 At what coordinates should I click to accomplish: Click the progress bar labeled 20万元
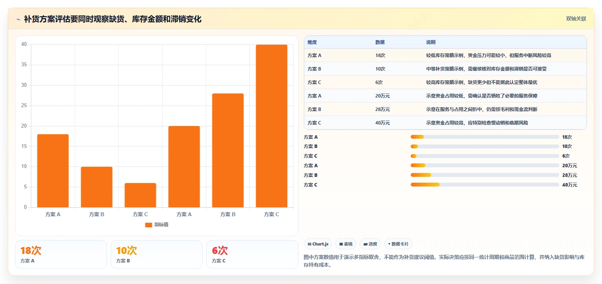(x=485, y=166)
